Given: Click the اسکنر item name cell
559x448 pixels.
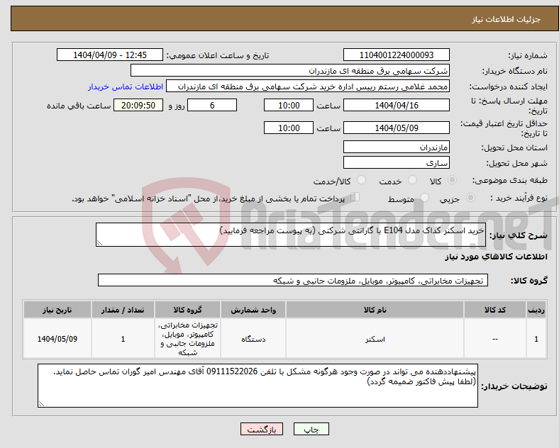Looking at the screenshot, I should [375, 339].
